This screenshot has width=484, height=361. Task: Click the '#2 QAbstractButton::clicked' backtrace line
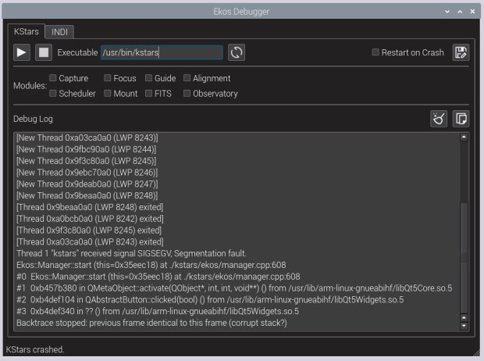point(210,300)
